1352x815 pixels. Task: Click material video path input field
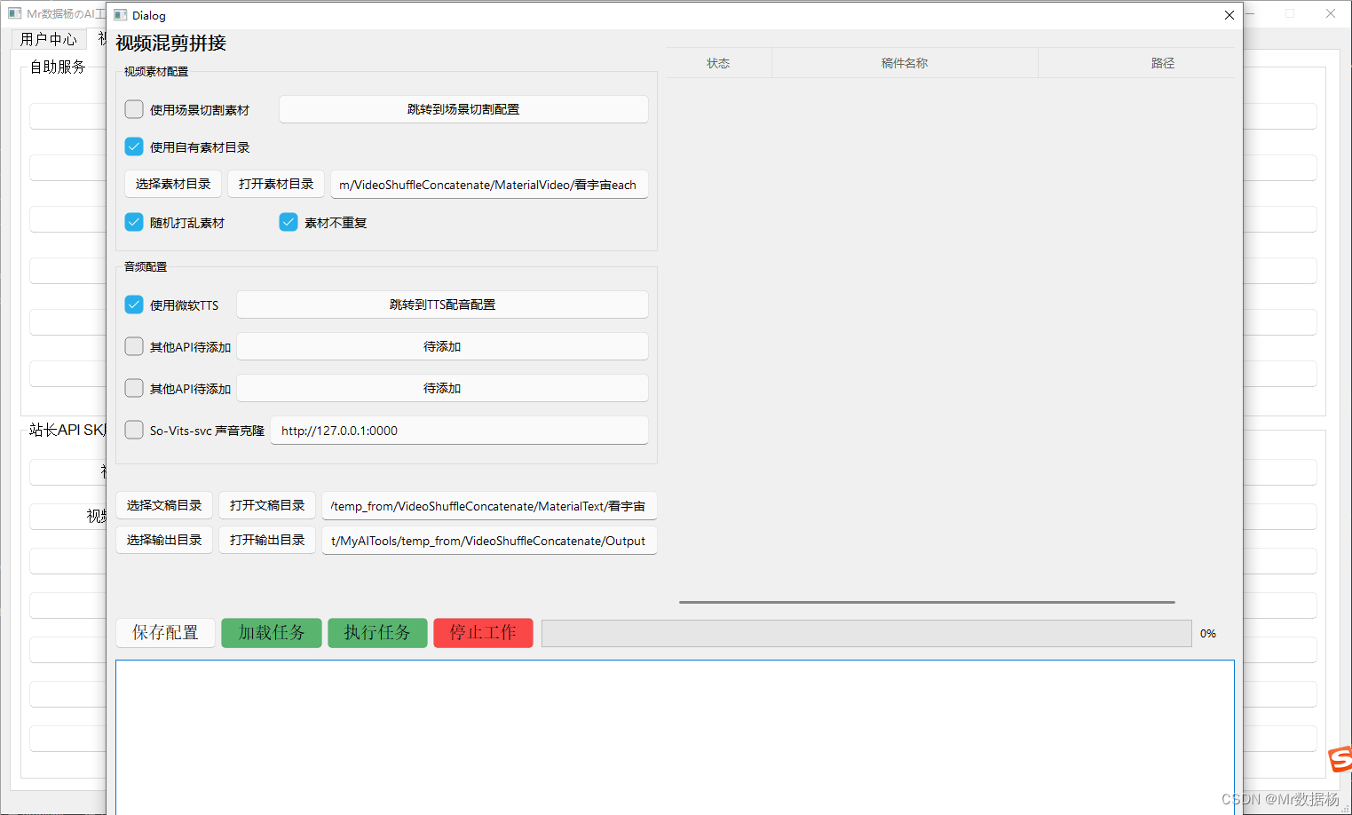coord(489,185)
